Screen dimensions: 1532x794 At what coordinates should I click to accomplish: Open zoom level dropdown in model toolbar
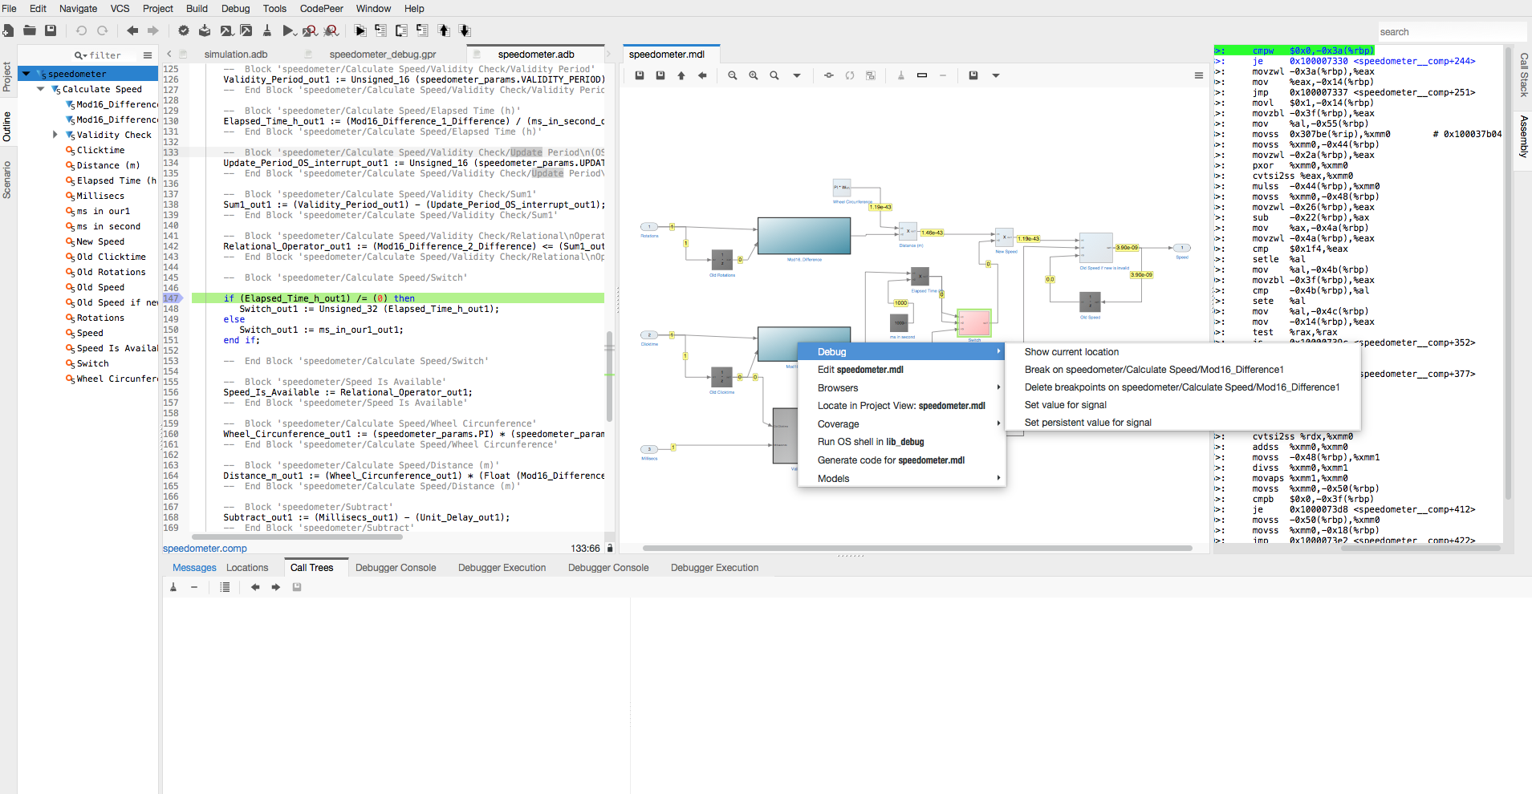click(797, 75)
